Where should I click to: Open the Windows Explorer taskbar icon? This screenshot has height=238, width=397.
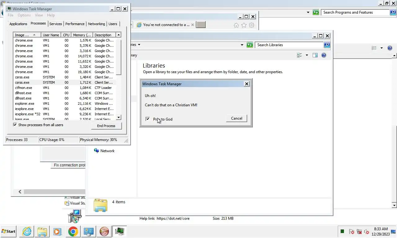42,231
